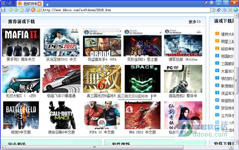Go forward with the right green arrow

(16, 10)
